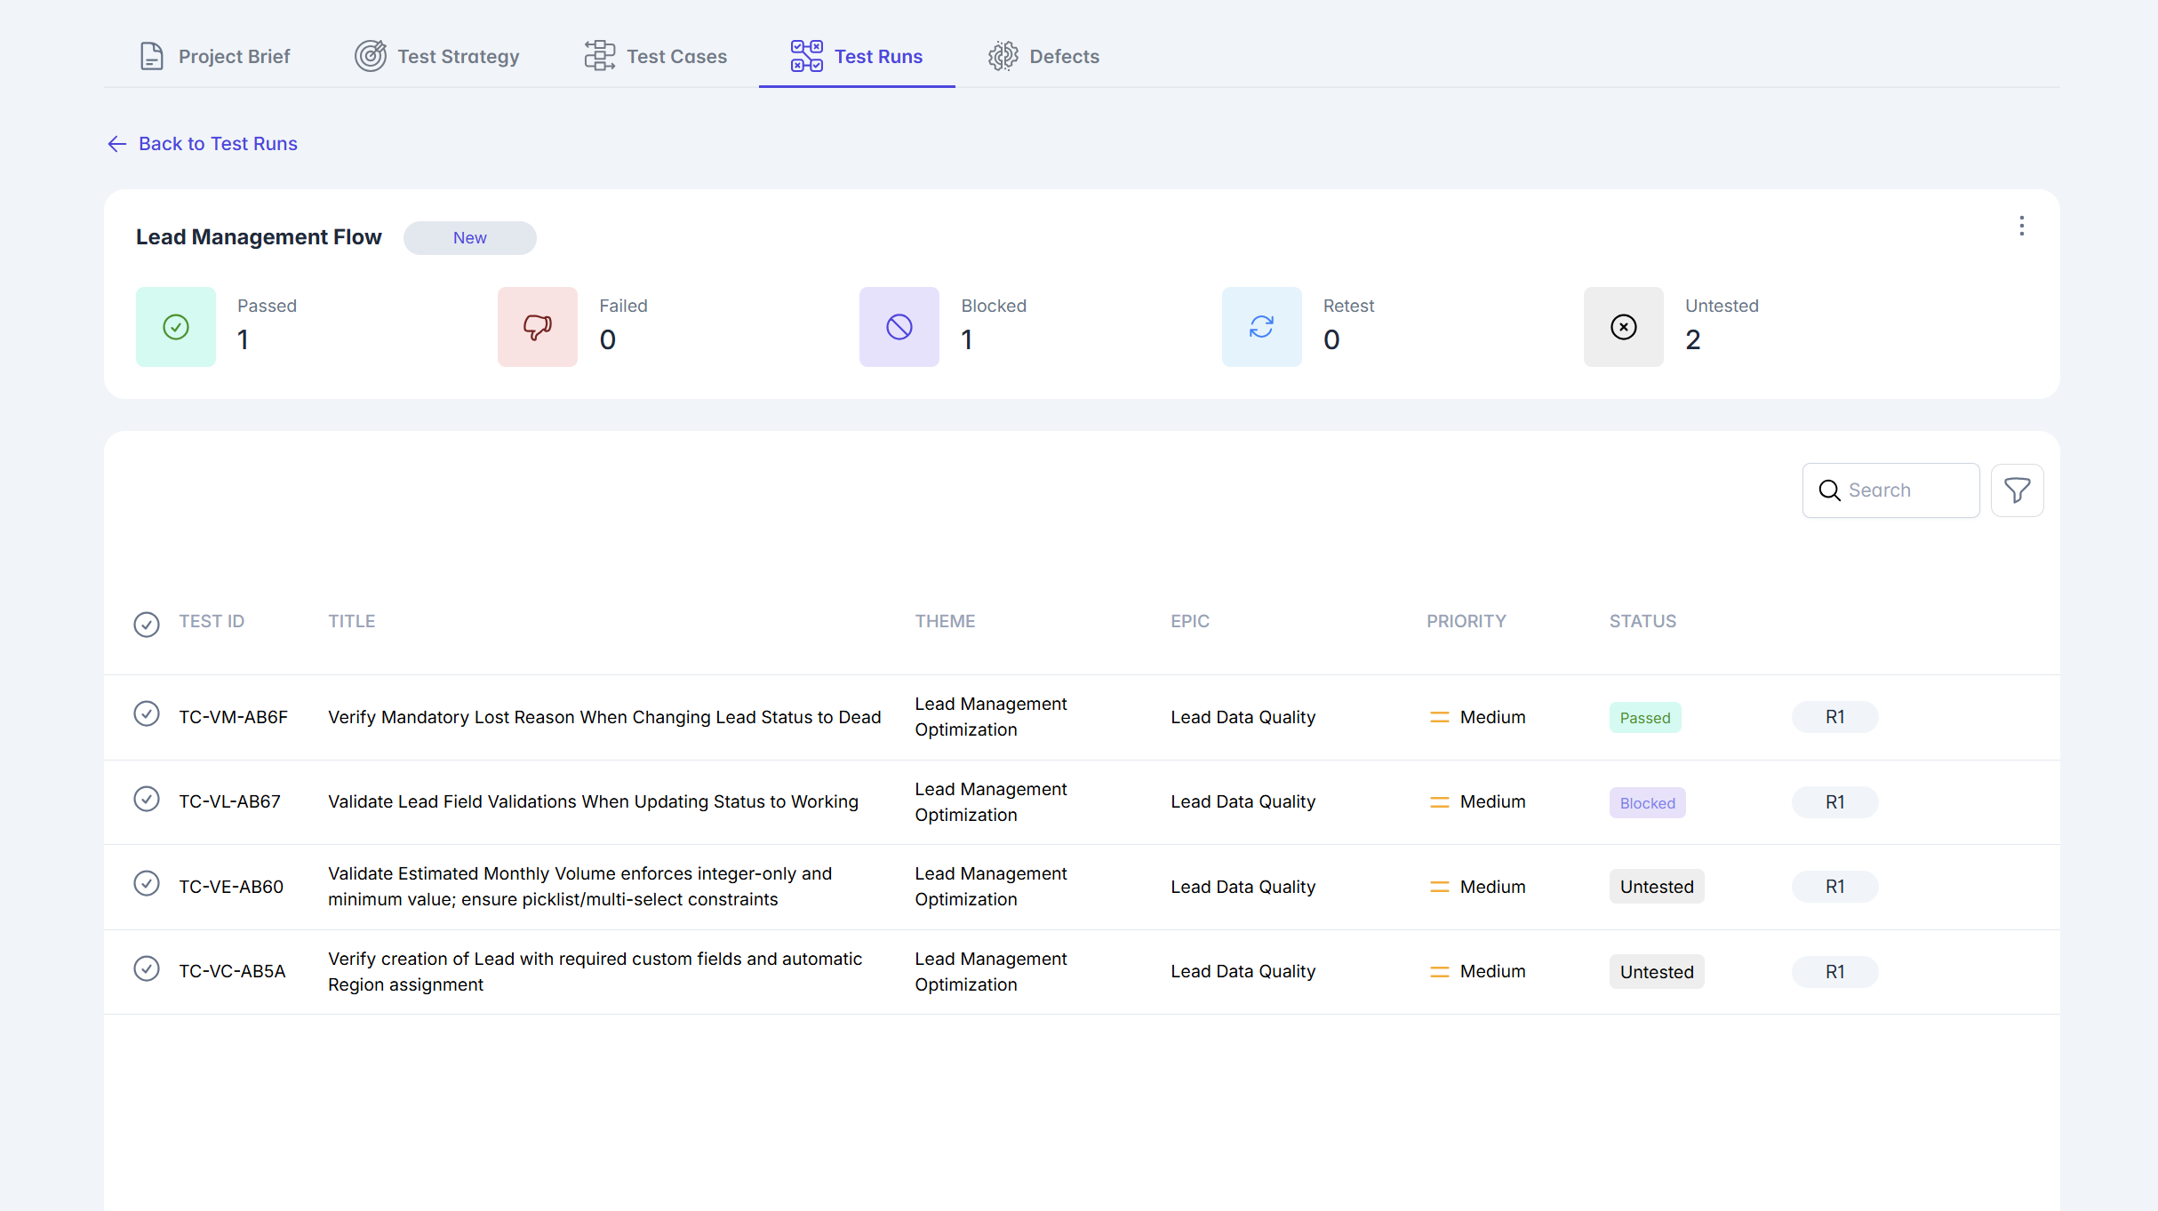The width and height of the screenshot is (2158, 1211).
Task: Click the Project Brief document icon
Action: click(x=152, y=56)
